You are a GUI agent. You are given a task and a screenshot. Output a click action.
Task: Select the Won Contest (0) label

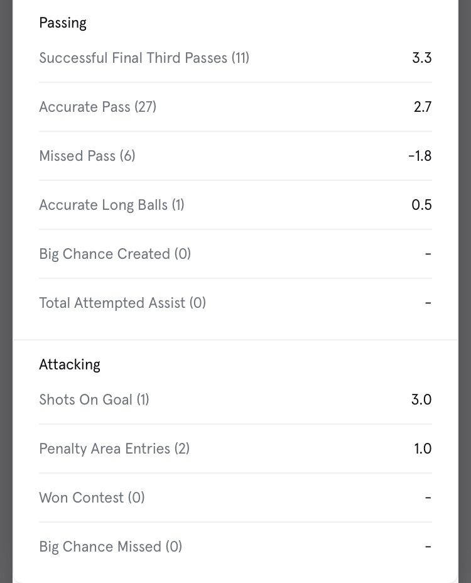(x=92, y=498)
